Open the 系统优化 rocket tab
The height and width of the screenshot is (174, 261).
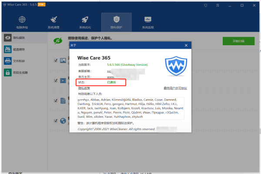pos(85,22)
